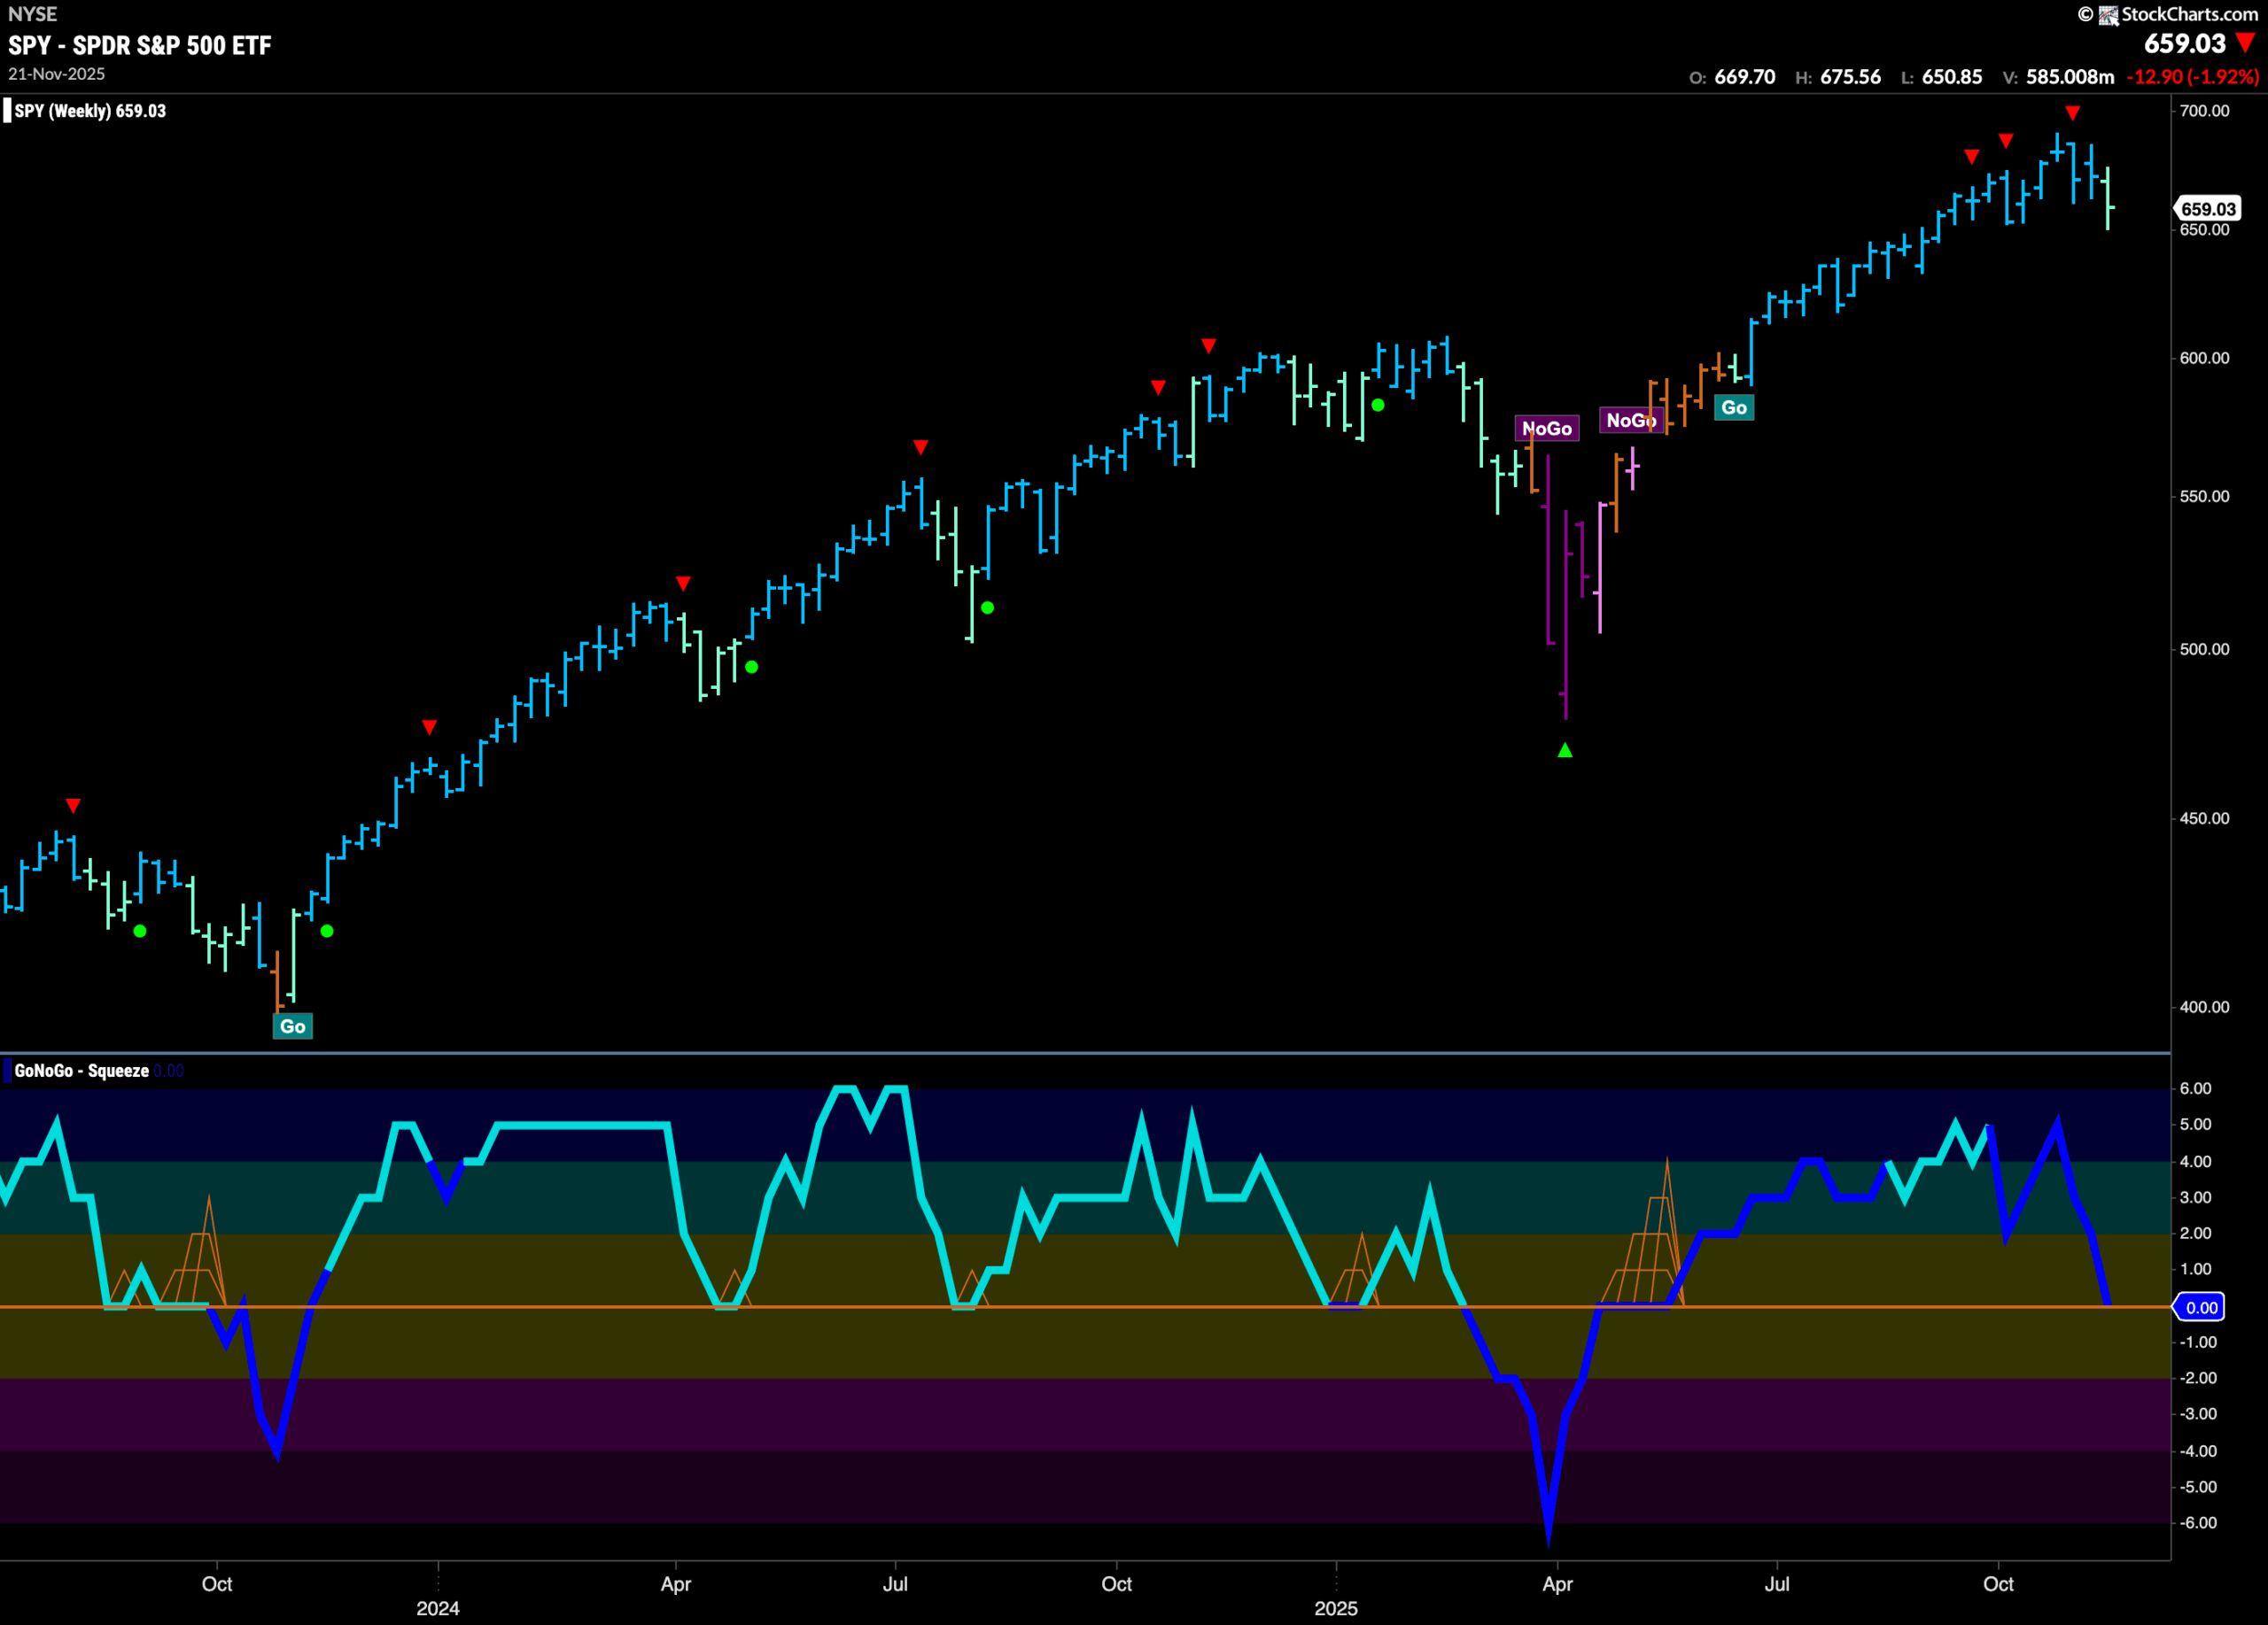Click the large 659.03 price in the header
The height and width of the screenshot is (1625, 2268).
(2185, 43)
